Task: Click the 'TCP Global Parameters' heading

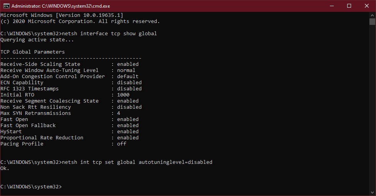Action: click(33, 52)
